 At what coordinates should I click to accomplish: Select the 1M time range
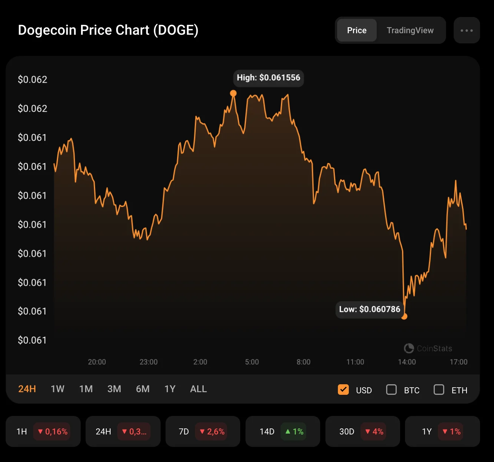[86, 389]
